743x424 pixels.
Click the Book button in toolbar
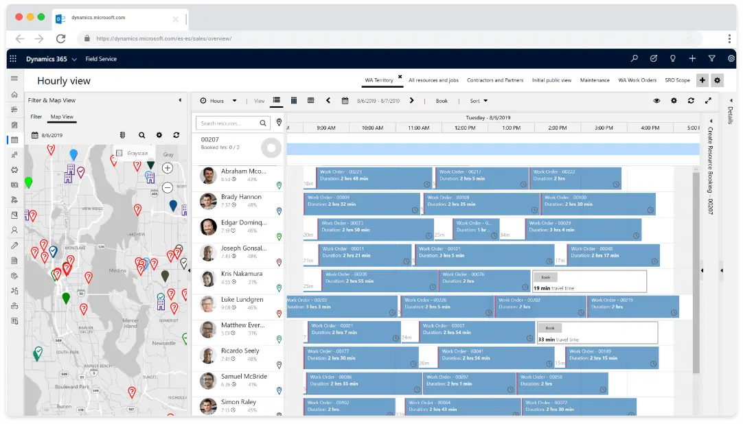point(442,101)
